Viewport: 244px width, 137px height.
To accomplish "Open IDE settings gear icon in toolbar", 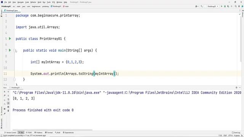I will click(x=239, y=6).
